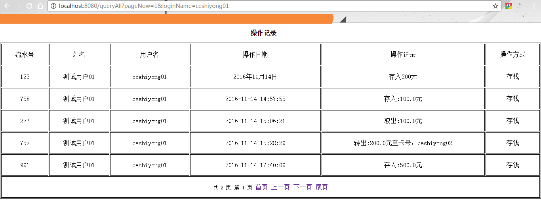Select the 操作方式 column header
This screenshot has height=217, width=541.
513,54
